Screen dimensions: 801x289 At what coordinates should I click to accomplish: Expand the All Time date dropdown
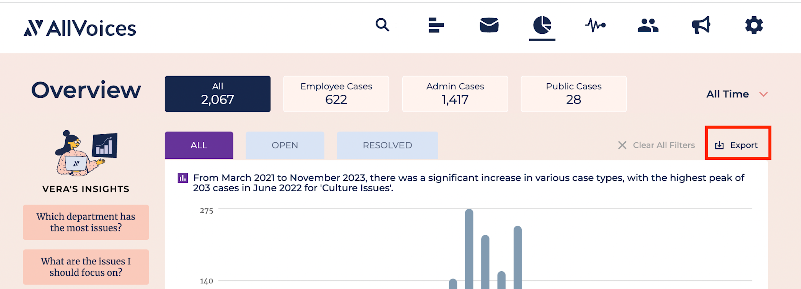[727, 94]
